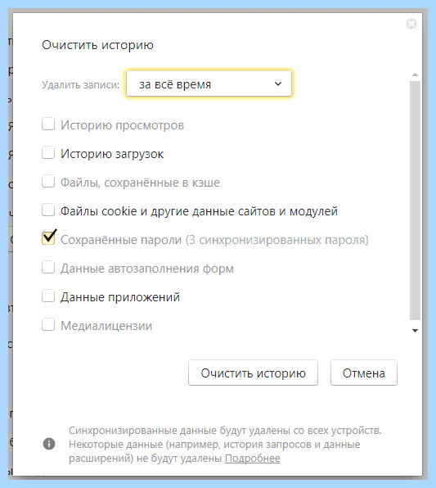Click the chevron arrow in the time range dropdown

point(278,84)
